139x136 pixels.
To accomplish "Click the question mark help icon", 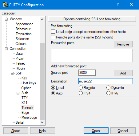I will (x=118, y=5).
